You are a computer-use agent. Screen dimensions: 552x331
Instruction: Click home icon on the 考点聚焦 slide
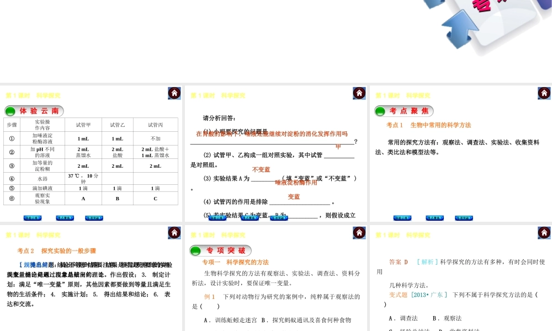click(x=544, y=93)
